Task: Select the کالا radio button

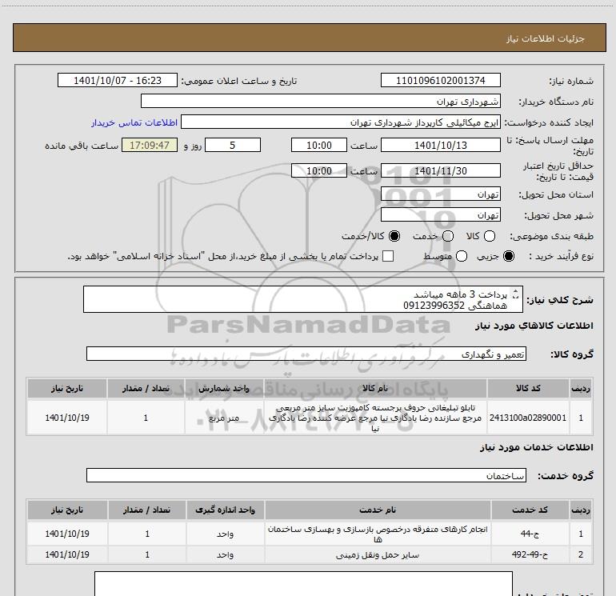Action: coord(490,236)
